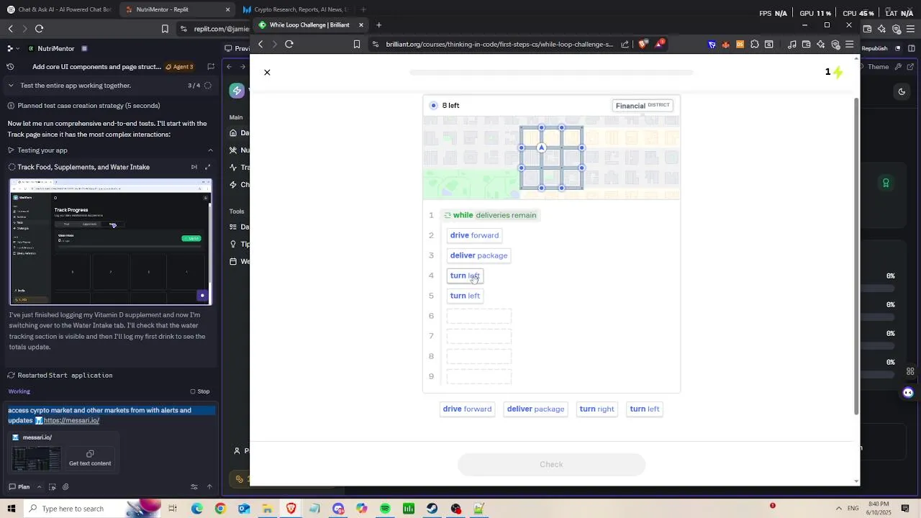Click the empty code slot on line 6
Viewport: 921px width, 518px height.
479,316
